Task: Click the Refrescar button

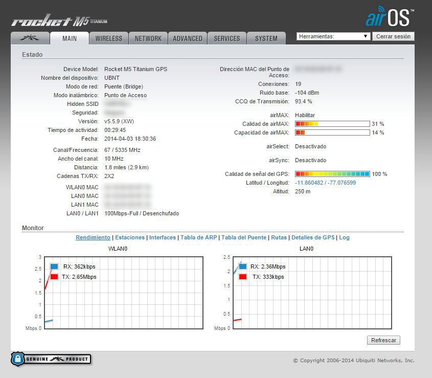Action: point(383,340)
